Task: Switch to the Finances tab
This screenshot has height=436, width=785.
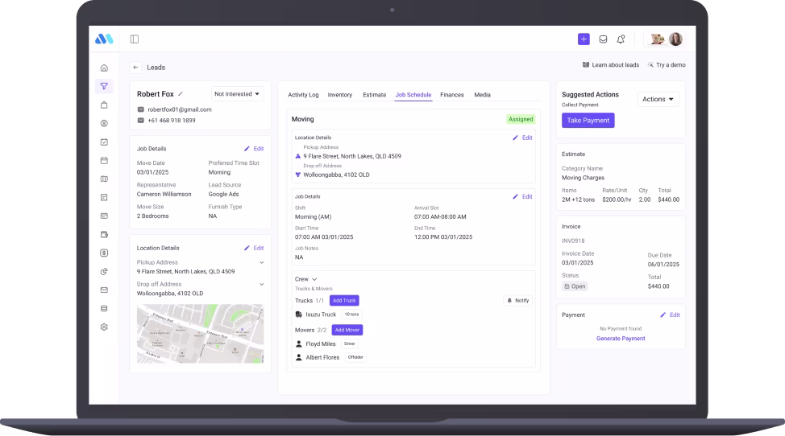Action: point(451,95)
